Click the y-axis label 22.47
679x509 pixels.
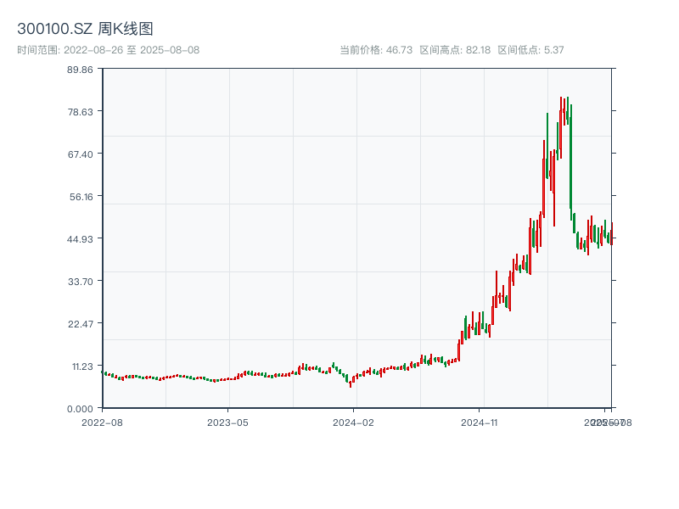click(x=80, y=324)
